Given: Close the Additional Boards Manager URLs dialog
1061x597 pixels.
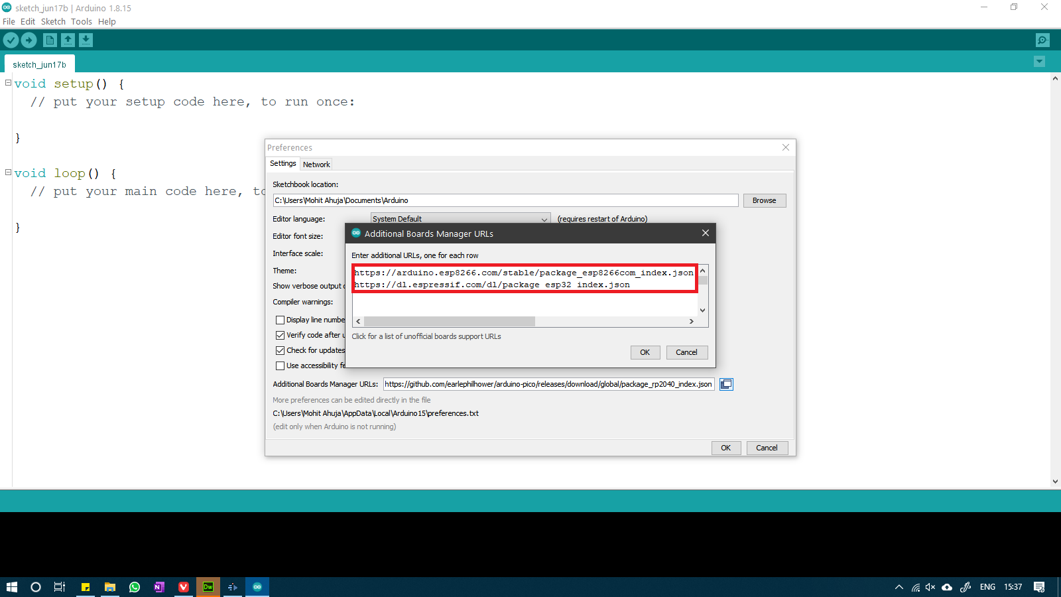Looking at the screenshot, I should click(706, 233).
